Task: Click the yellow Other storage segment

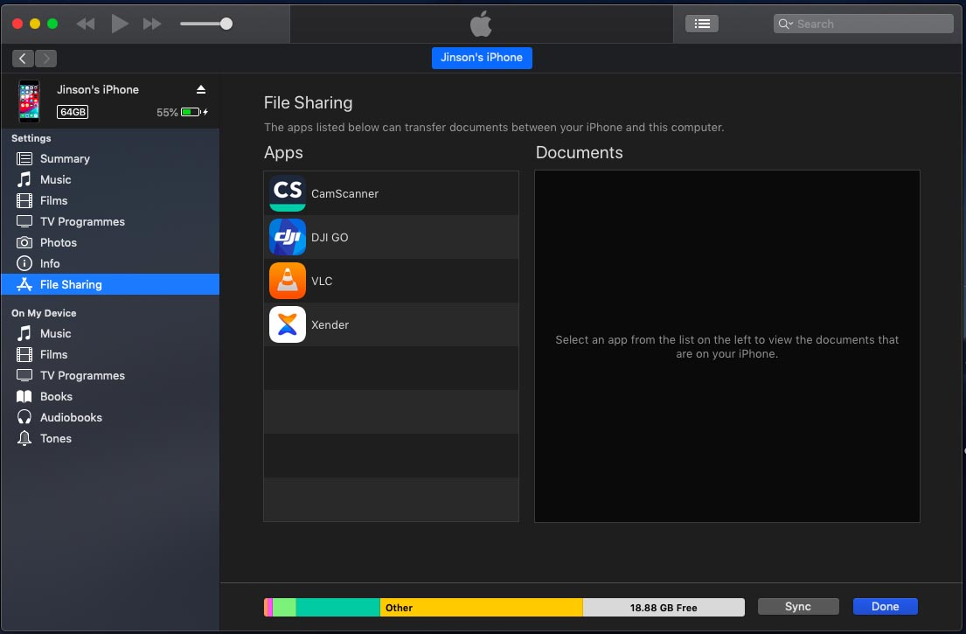Action: point(481,608)
